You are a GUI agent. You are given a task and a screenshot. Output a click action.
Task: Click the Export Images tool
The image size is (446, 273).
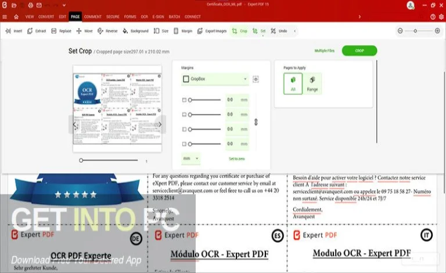click(212, 31)
